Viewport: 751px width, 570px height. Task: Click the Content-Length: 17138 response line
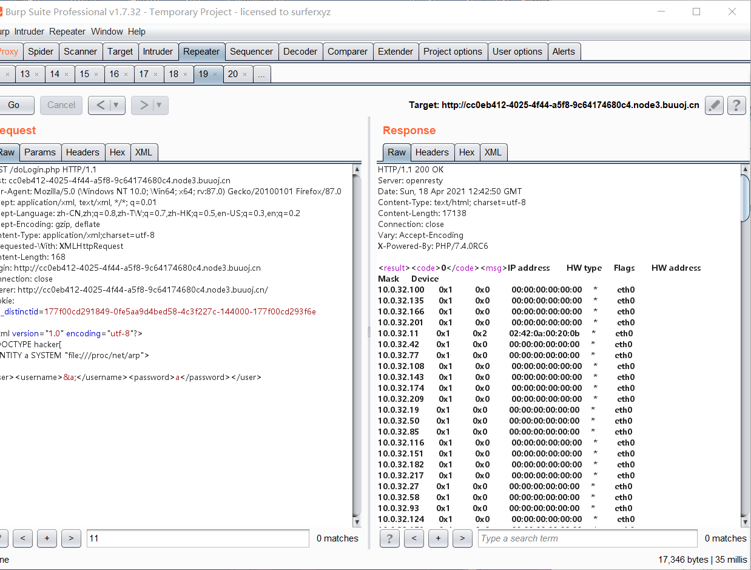[422, 213]
